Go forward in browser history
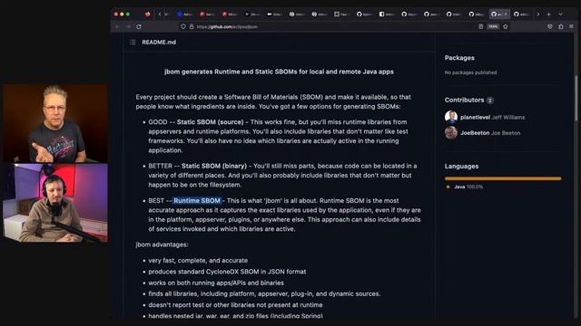 [x=128, y=26]
